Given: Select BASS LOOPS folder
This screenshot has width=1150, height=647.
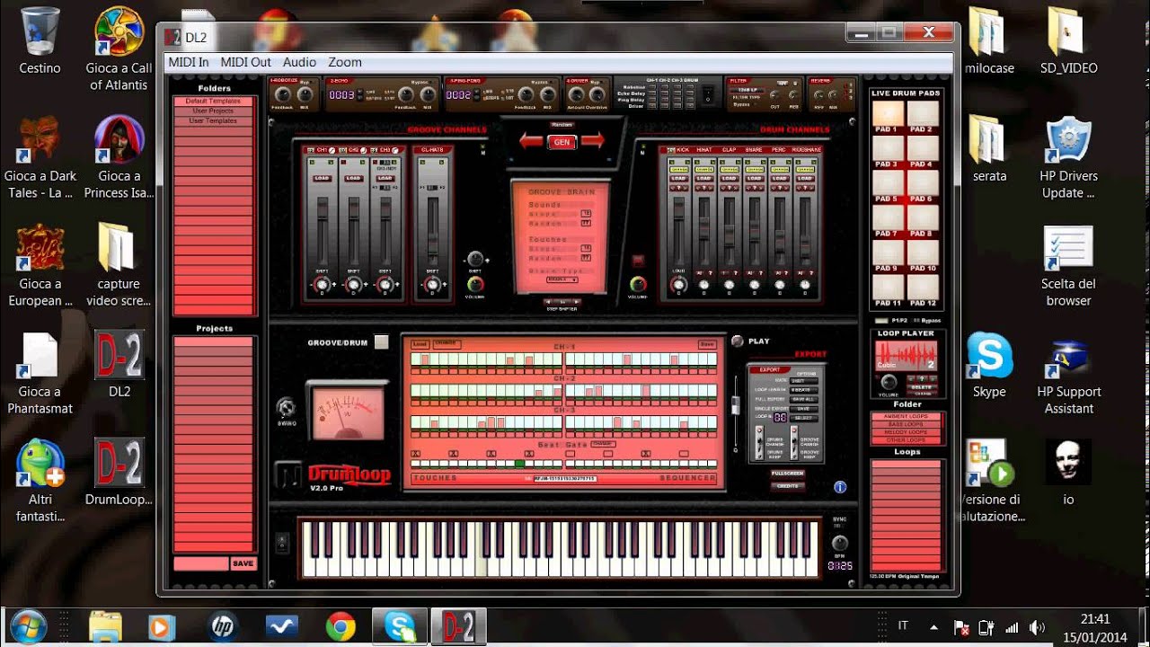Looking at the screenshot, I should pos(907,424).
